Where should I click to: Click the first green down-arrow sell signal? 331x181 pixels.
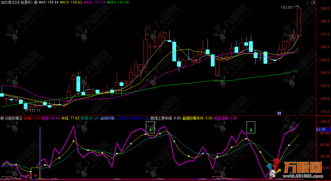(150, 129)
